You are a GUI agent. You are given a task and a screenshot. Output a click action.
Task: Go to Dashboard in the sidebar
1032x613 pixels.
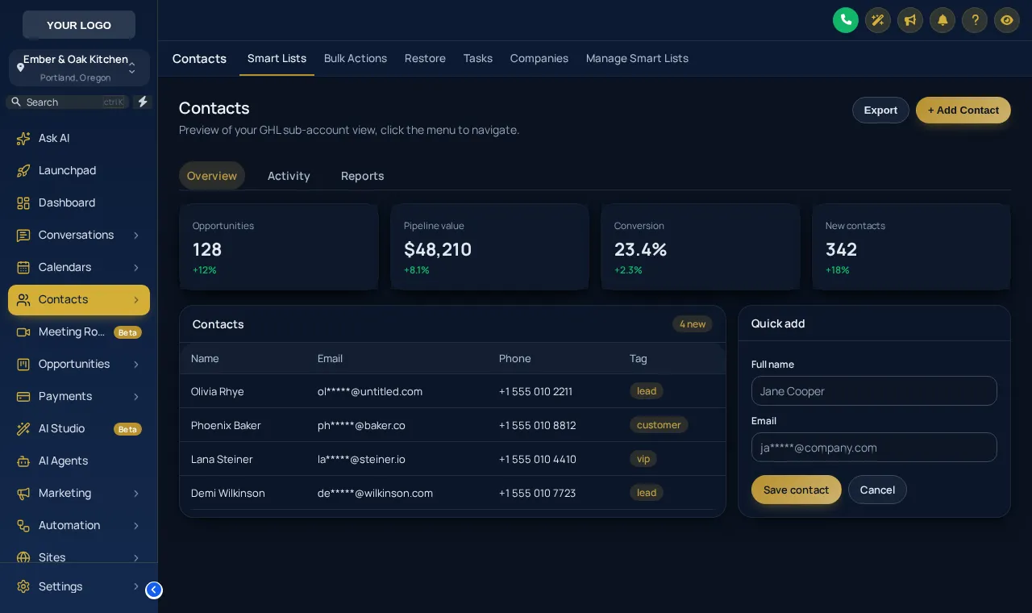tap(79, 202)
